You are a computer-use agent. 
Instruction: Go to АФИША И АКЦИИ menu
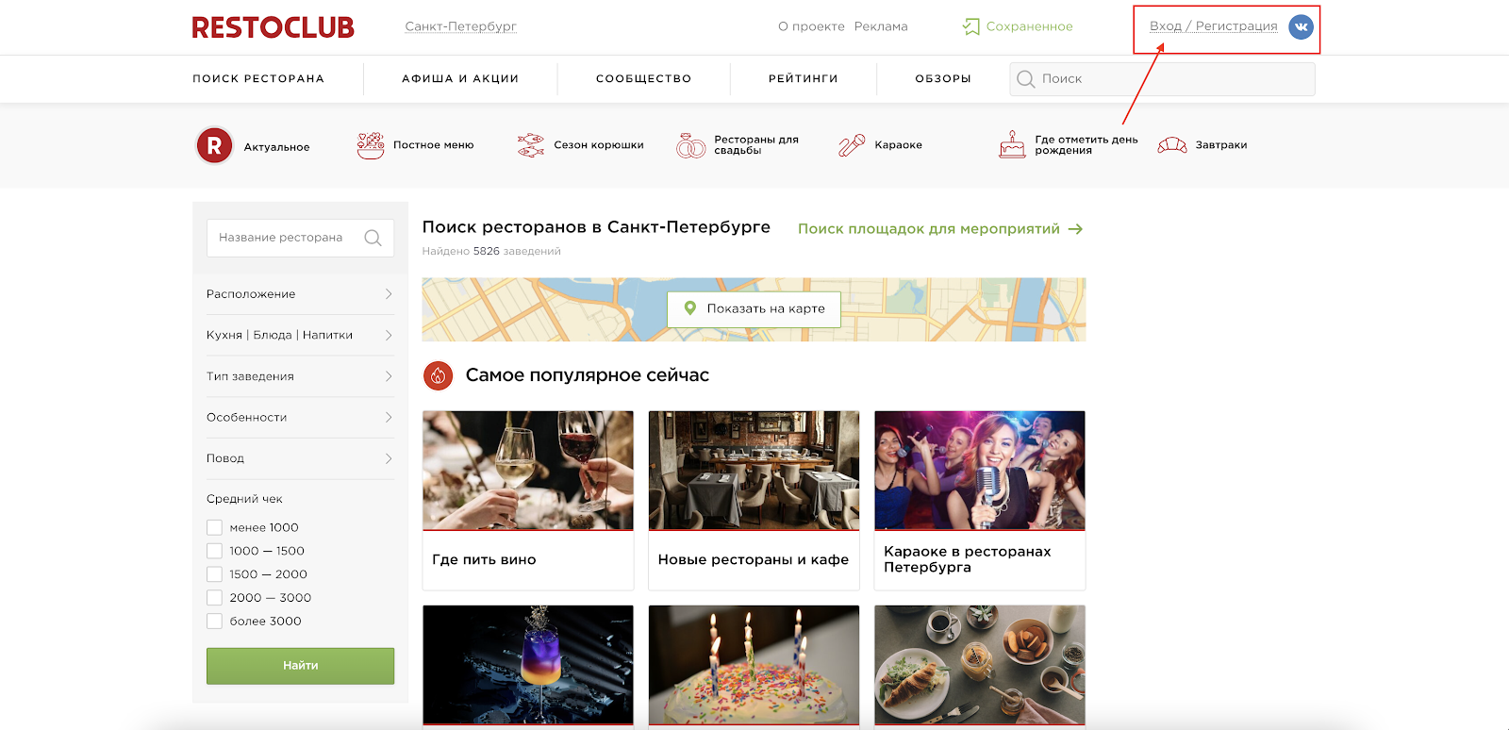460,78
